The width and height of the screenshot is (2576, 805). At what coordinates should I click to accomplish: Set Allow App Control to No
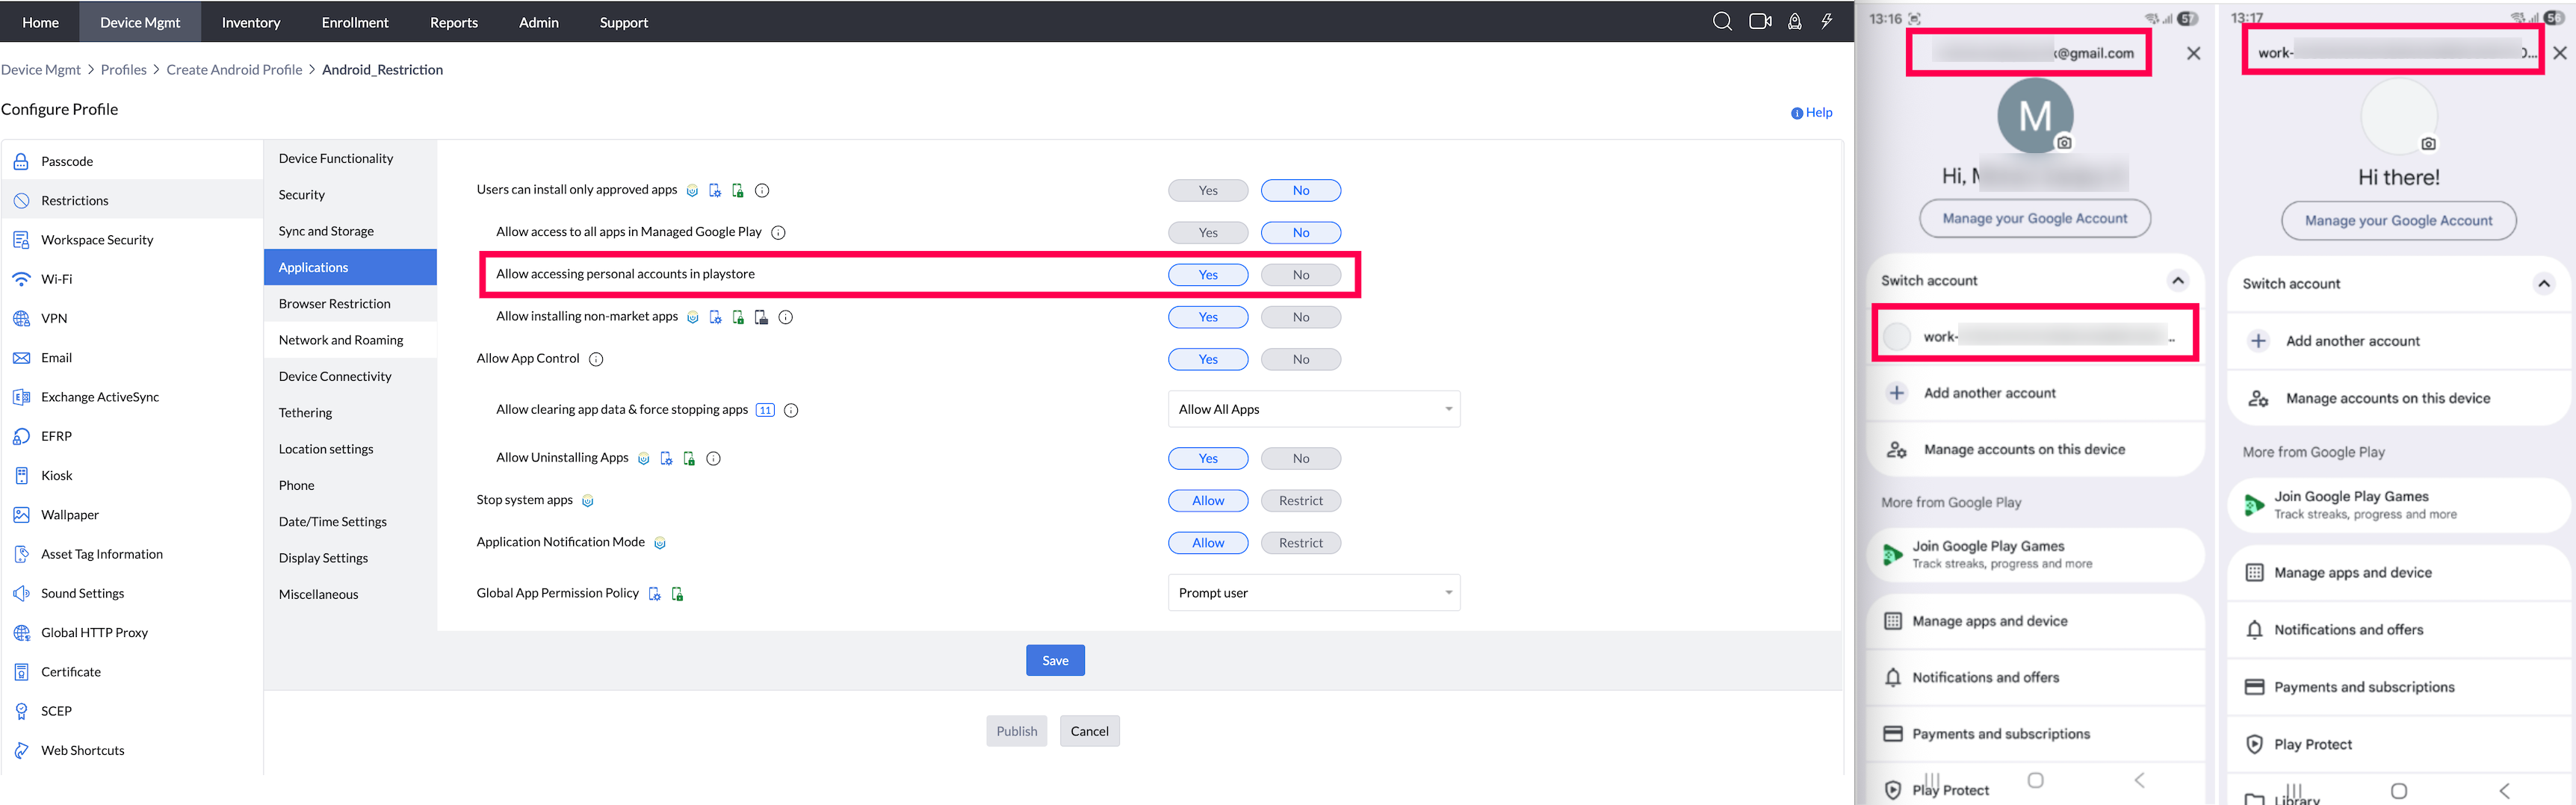pyautogui.click(x=1300, y=358)
